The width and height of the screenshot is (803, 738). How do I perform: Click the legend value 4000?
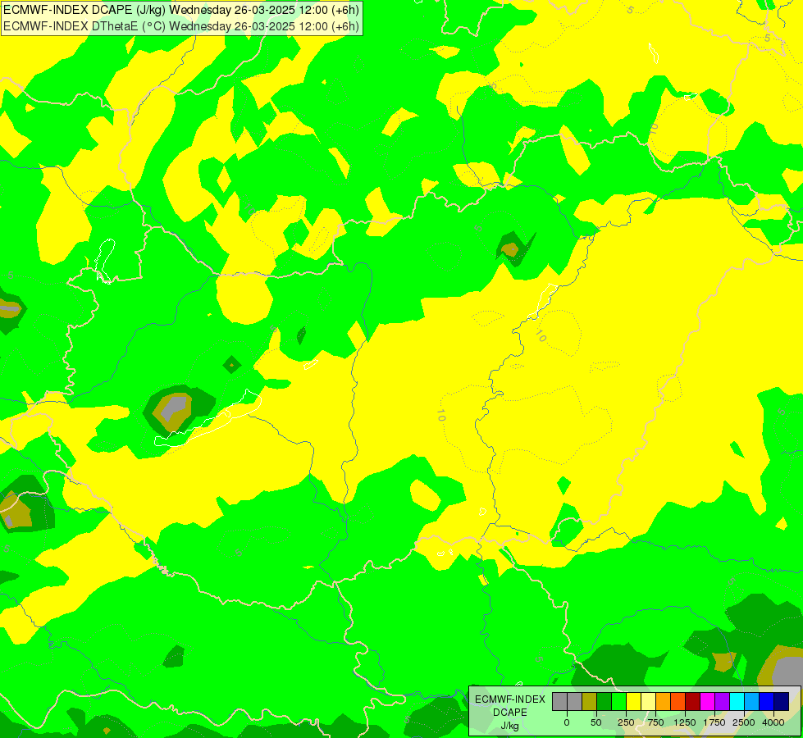(773, 722)
